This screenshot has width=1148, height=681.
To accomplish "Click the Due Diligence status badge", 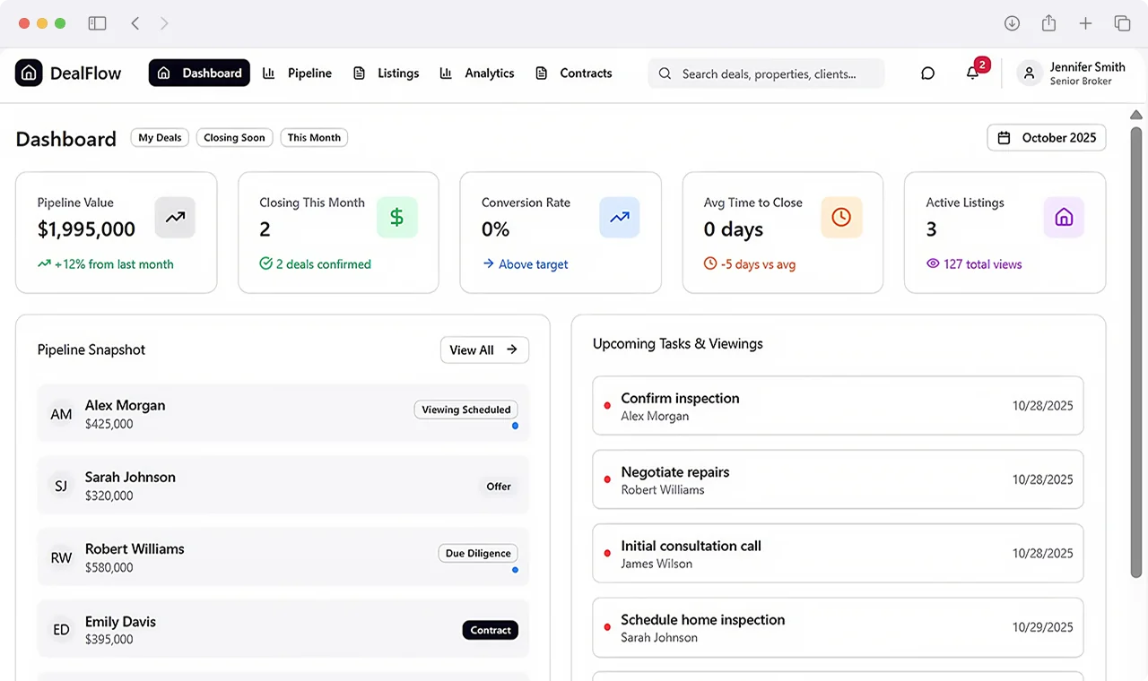I will 478,553.
